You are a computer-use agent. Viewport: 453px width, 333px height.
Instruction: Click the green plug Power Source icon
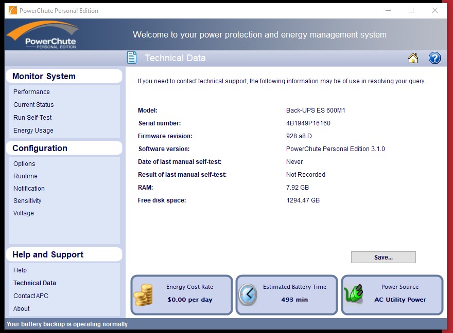(353, 295)
